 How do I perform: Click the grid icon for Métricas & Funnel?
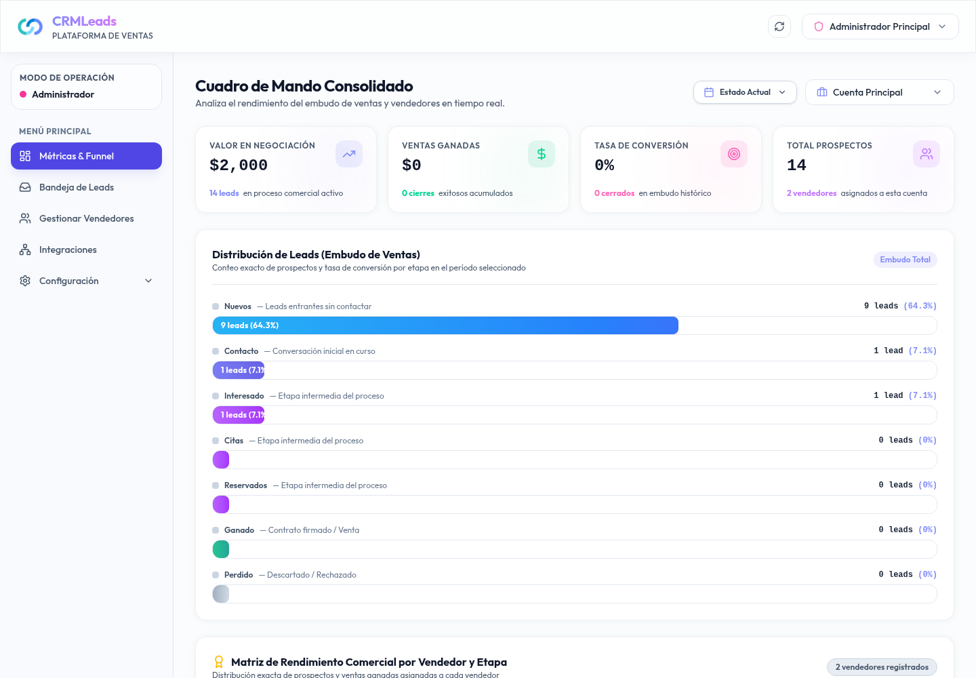pyautogui.click(x=25, y=156)
